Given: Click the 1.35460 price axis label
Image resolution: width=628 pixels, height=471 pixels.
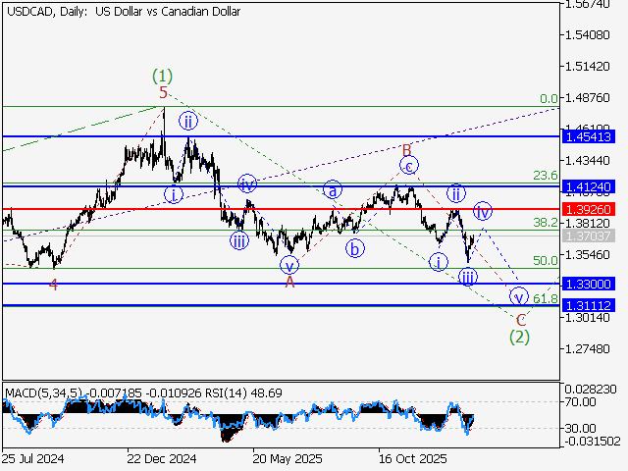Looking at the screenshot, I should click(587, 255).
